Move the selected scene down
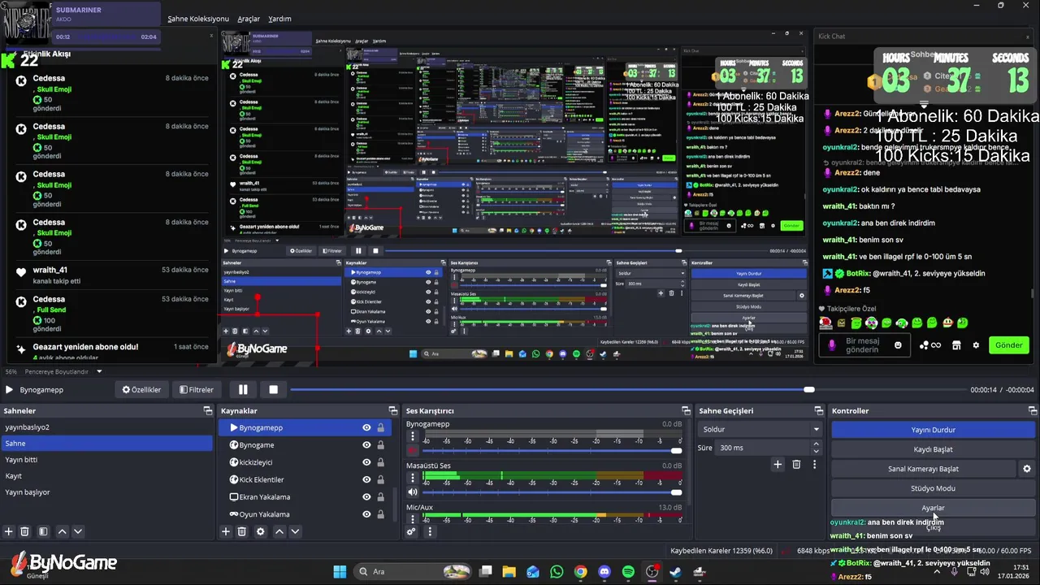This screenshot has width=1040, height=585. coord(78,531)
